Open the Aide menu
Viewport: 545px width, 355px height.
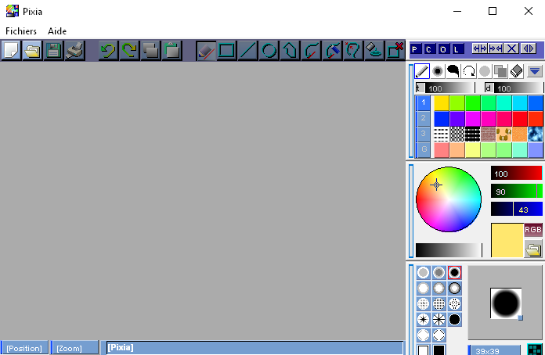click(57, 31)
